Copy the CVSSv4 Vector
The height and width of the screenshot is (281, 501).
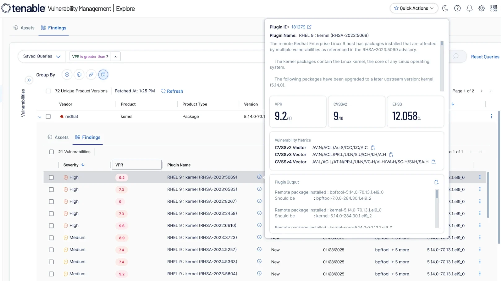point(433,162)
